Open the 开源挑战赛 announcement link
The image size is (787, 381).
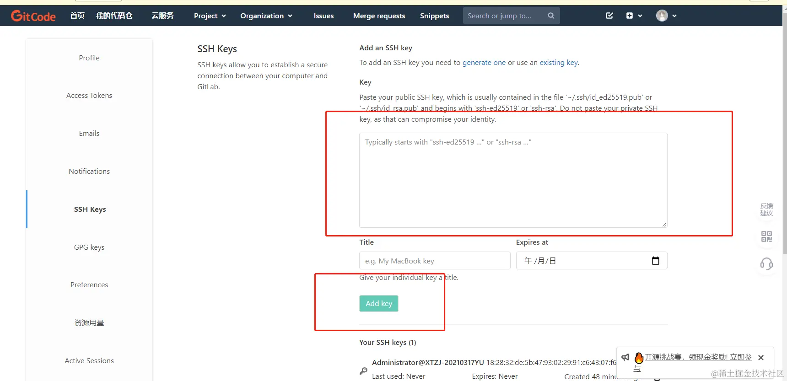pos(698,357)
